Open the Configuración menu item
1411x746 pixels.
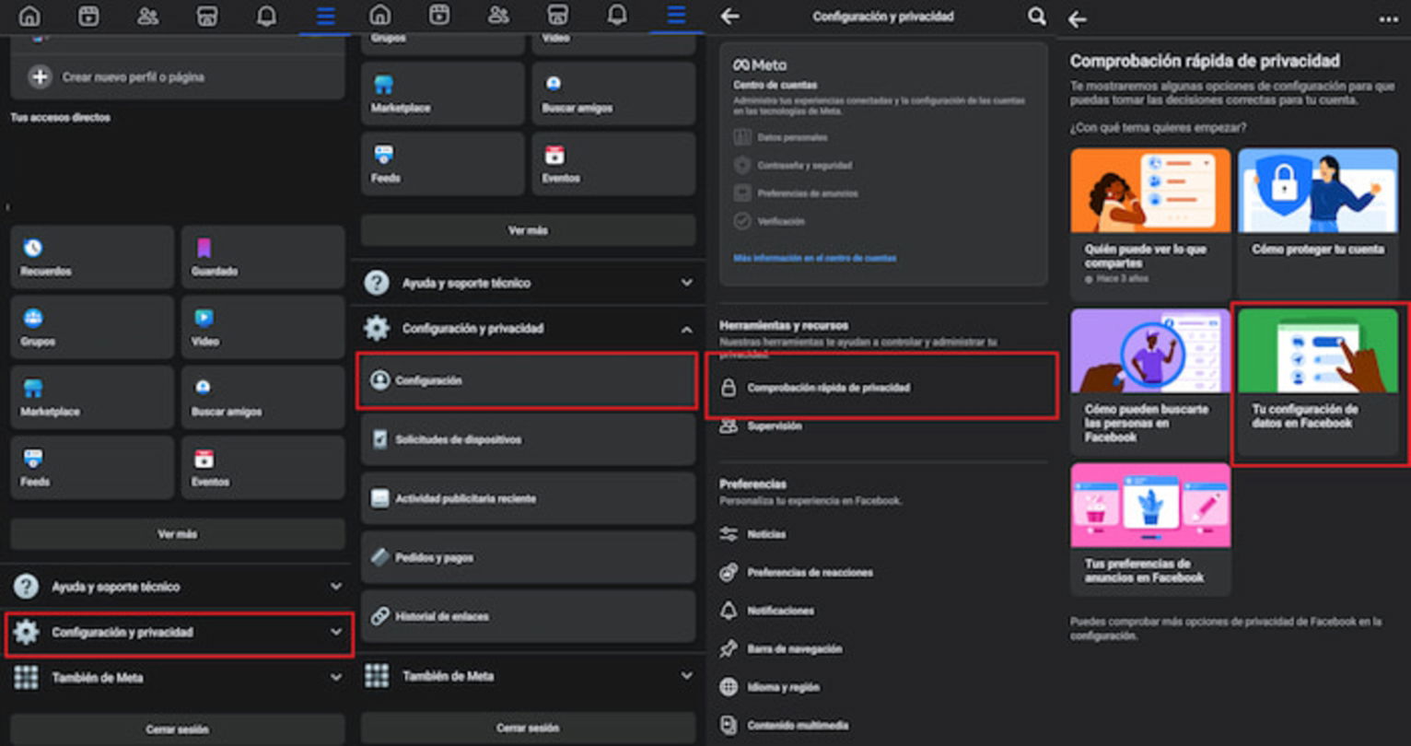point(527,380)
